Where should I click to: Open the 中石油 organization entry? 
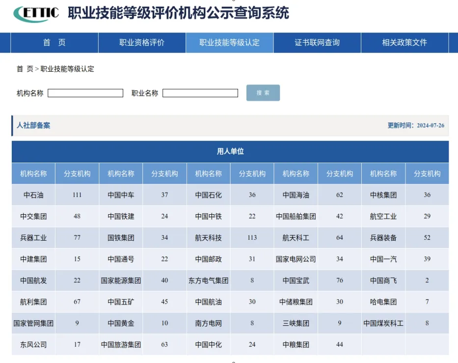tap(33, 195)
